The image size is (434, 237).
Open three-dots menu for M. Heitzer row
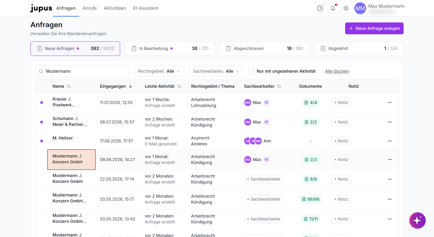pos(390,141)
